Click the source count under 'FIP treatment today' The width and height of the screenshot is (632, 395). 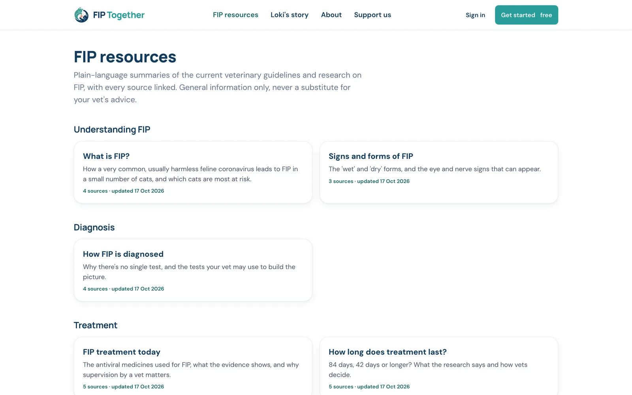click(124, 387)
